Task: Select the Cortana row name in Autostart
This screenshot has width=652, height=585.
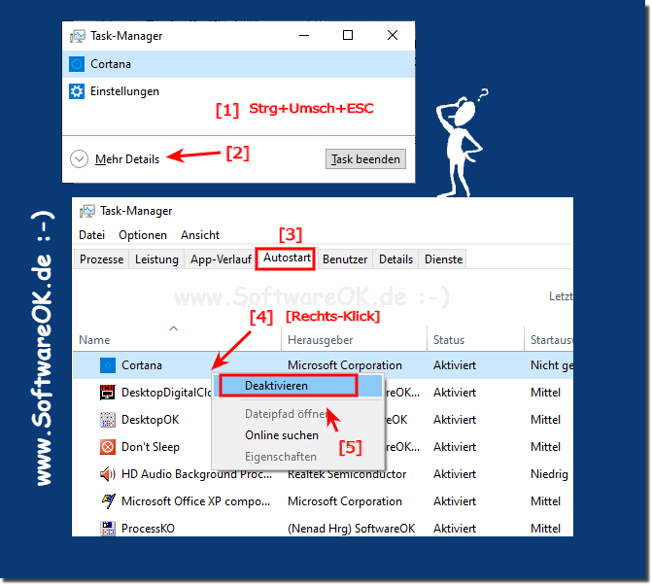Action: (142, 365)
